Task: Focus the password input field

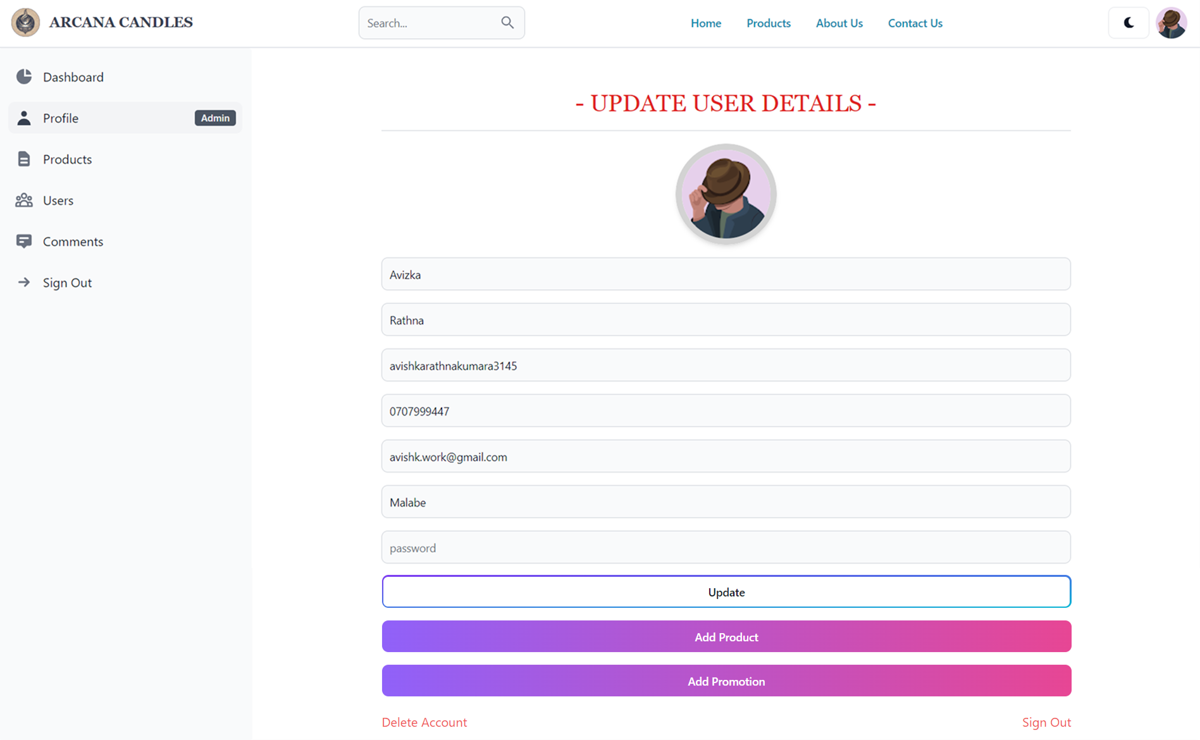Action: pyautogui.click(x=726, y=547)
